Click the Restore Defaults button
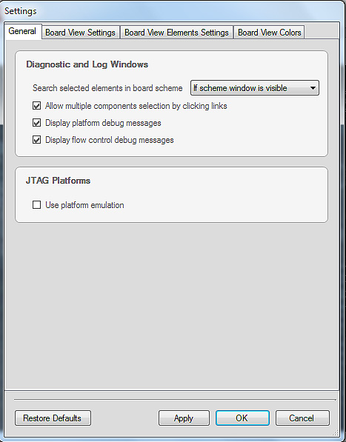Viewport: 346px width, 442px height. click(x=53, y=418)
